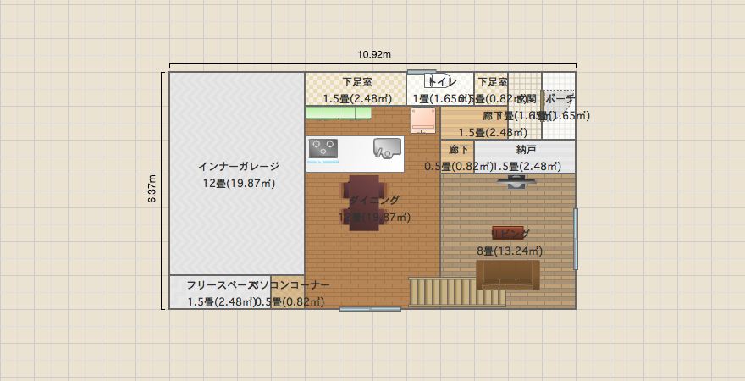Viewport: 745px width, 381px height.
Task: Select the brown sofa in living room
Action: tap(507, 275)
